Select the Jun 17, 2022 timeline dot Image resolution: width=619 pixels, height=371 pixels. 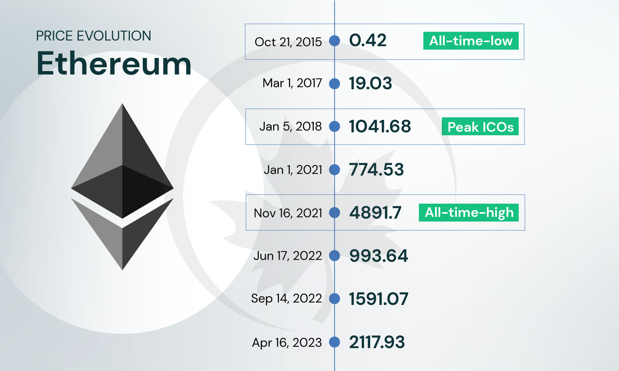coord(335,255)
